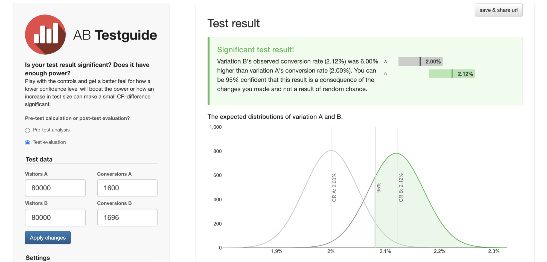Click the peak of the gray A curve
Image resolution: width=547 pixels, height=262 pixels.
click(331, 150)
